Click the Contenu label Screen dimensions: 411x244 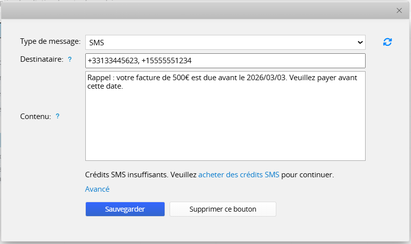[x=35, y=116]
